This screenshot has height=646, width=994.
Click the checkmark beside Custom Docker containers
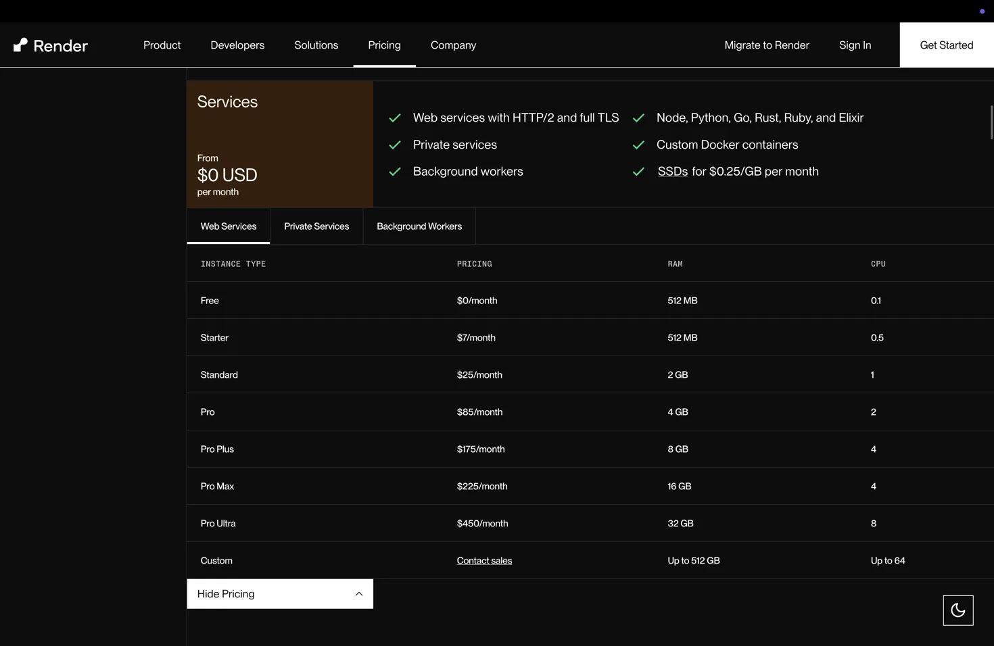coord(638,145)
